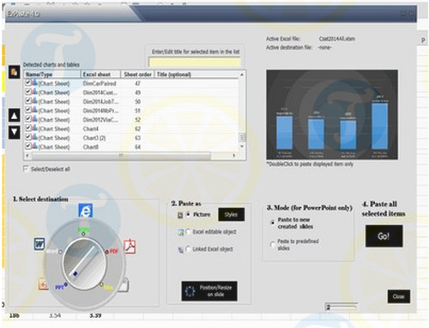
Task: Choose the orange PowerPoint destination icon
Action: (x=43, y=283)
